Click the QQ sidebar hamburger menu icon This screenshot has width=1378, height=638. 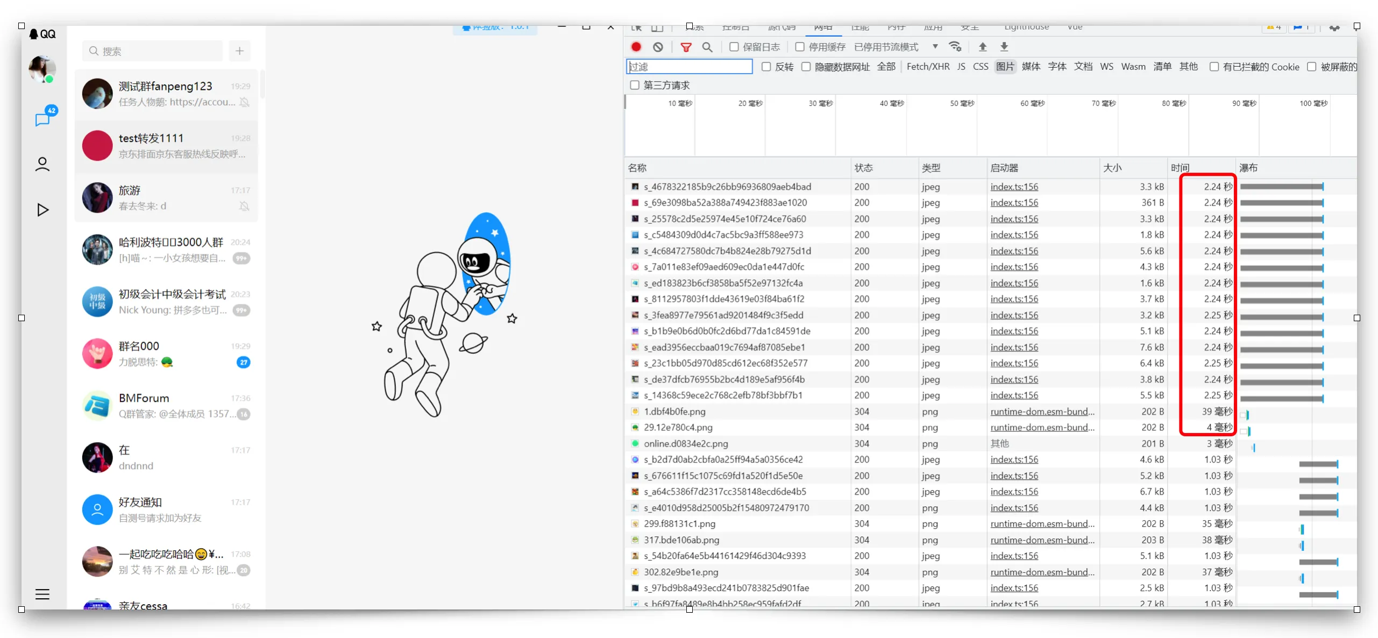[42, 594]
